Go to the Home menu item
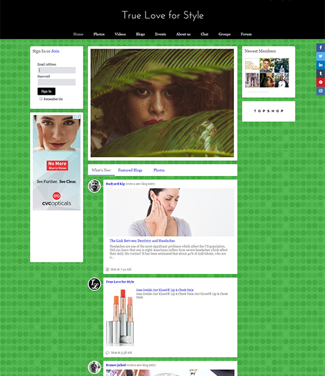The height and width of the screenshot is (376, 325). pyautogui.click(x=78, y=34)
